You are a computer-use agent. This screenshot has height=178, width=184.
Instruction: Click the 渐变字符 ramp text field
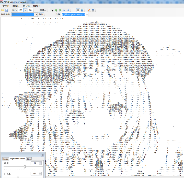(x=23, y=14)
